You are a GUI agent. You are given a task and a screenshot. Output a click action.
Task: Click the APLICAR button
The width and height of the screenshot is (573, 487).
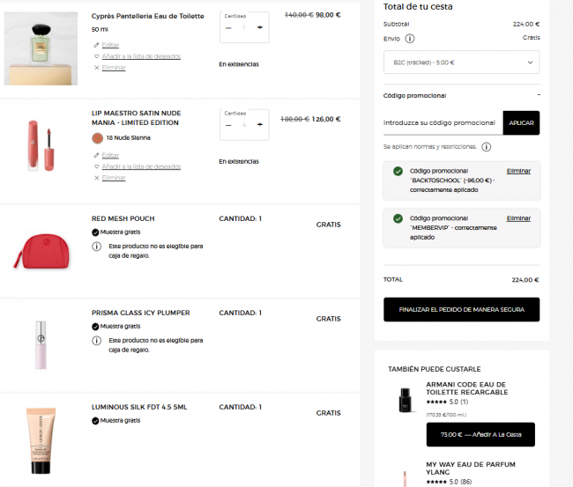(521, 122)
